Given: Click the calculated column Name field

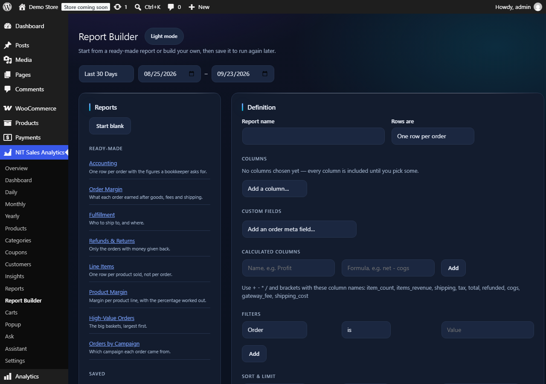Looking at the screenshot, I should pos(288,268).
